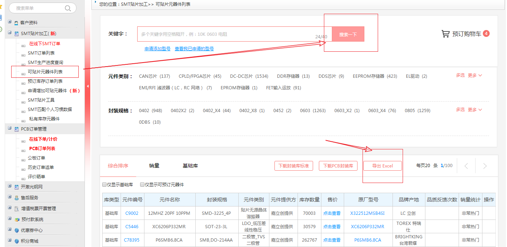
Task: Click the 优惠券中心 shield icon
Action: pos(16,230)
